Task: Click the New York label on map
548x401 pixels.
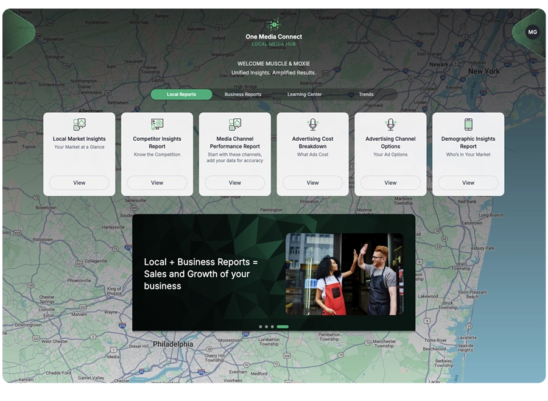Action: point(484,71)
